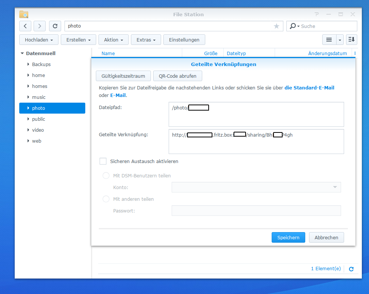Expand the Backups folder arrow
Viewport: 369px width, 294px height.
pyautogui.click(x=28, y=64)
